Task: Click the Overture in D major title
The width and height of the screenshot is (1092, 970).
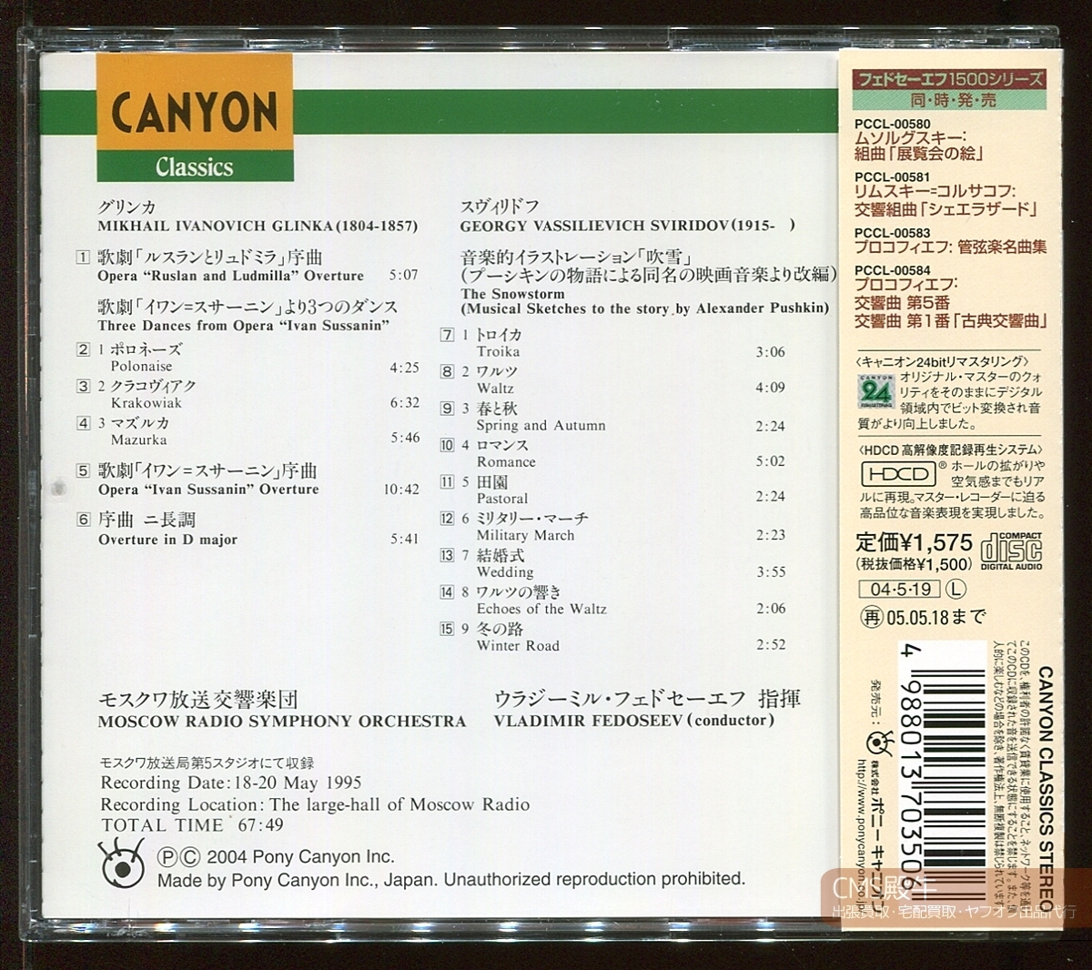Action: (167, 540)
